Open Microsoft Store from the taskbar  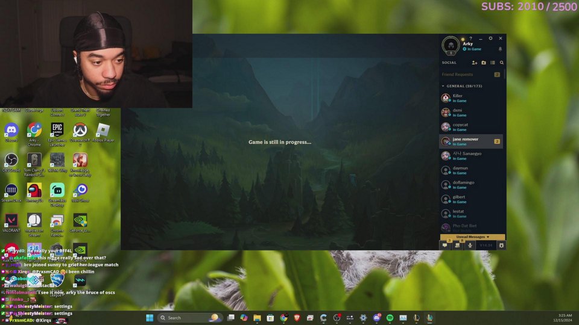coord(270,318)
